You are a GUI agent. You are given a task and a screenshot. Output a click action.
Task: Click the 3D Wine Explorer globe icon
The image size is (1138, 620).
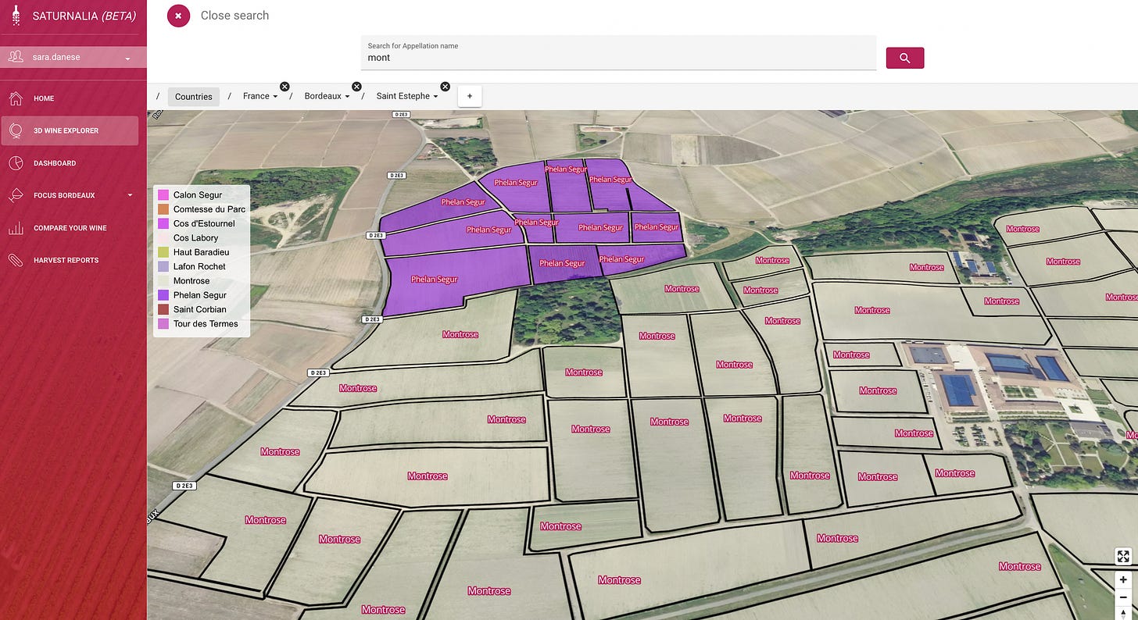pyautogui.click(x=16, y=130)
